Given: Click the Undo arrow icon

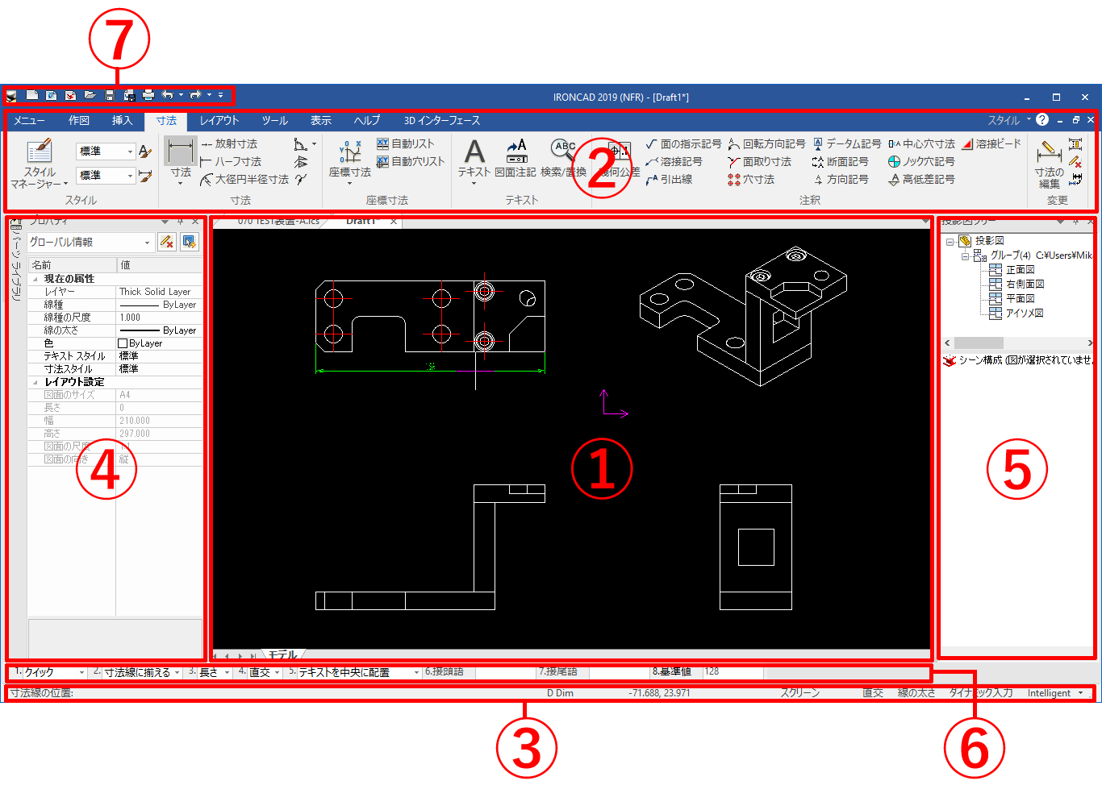Looking at the screenshot, I should [x=167, y=95].
